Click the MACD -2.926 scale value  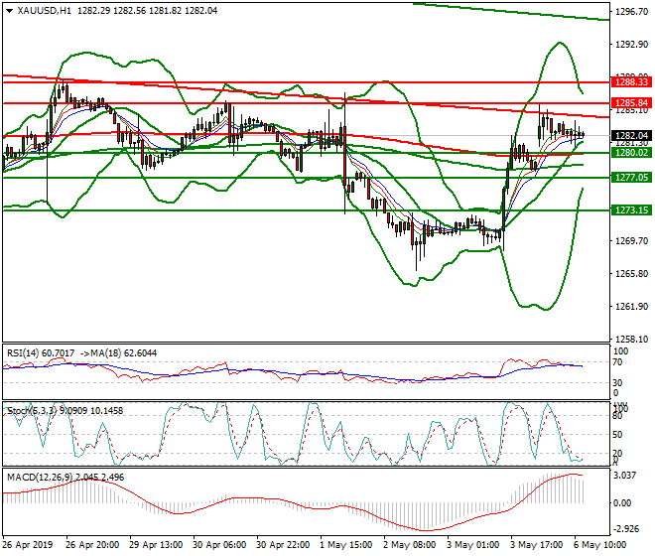coord(625,529)
